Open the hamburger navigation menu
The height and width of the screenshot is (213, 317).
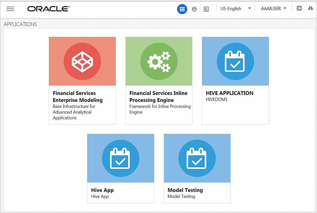(10, 9)
